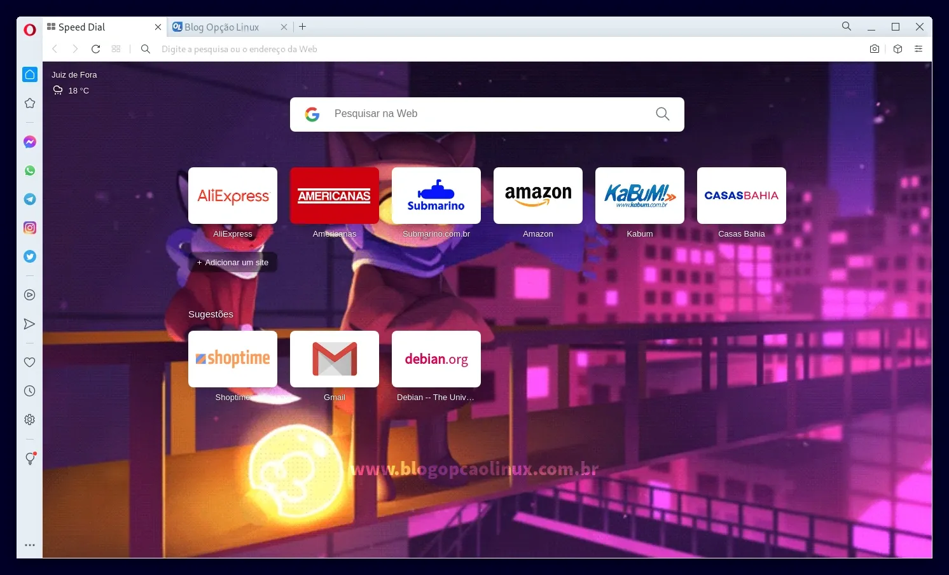
Task: Open My Flow send icon
Action: coord(29,324)
